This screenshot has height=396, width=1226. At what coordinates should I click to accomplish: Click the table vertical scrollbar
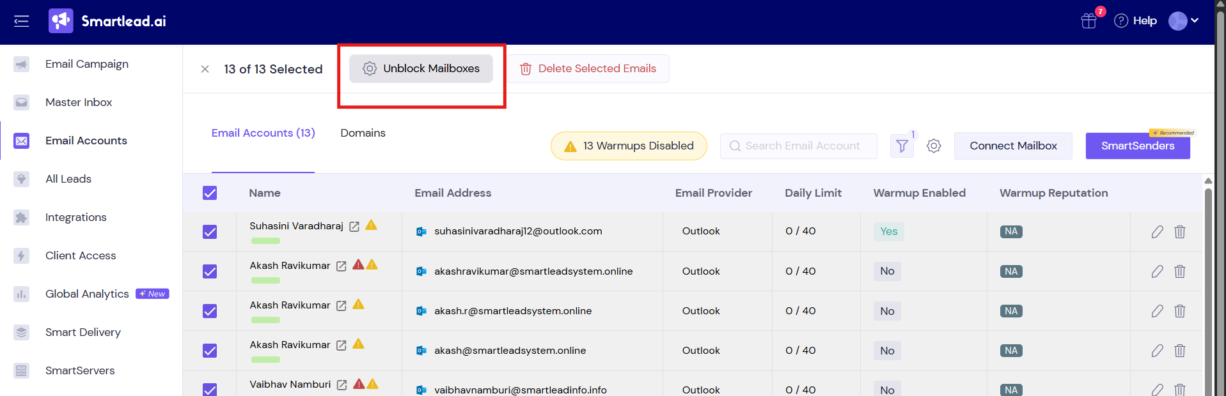tap(1208, 291)
